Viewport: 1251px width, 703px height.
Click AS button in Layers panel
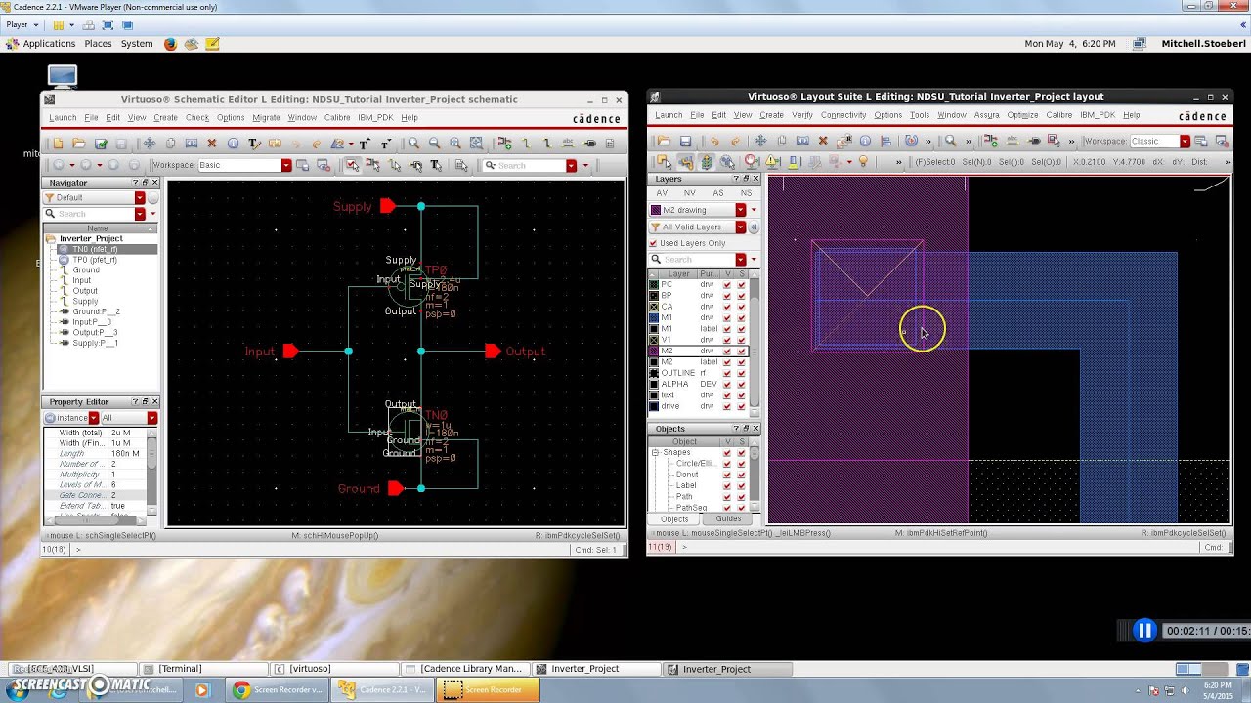[718, 193]
